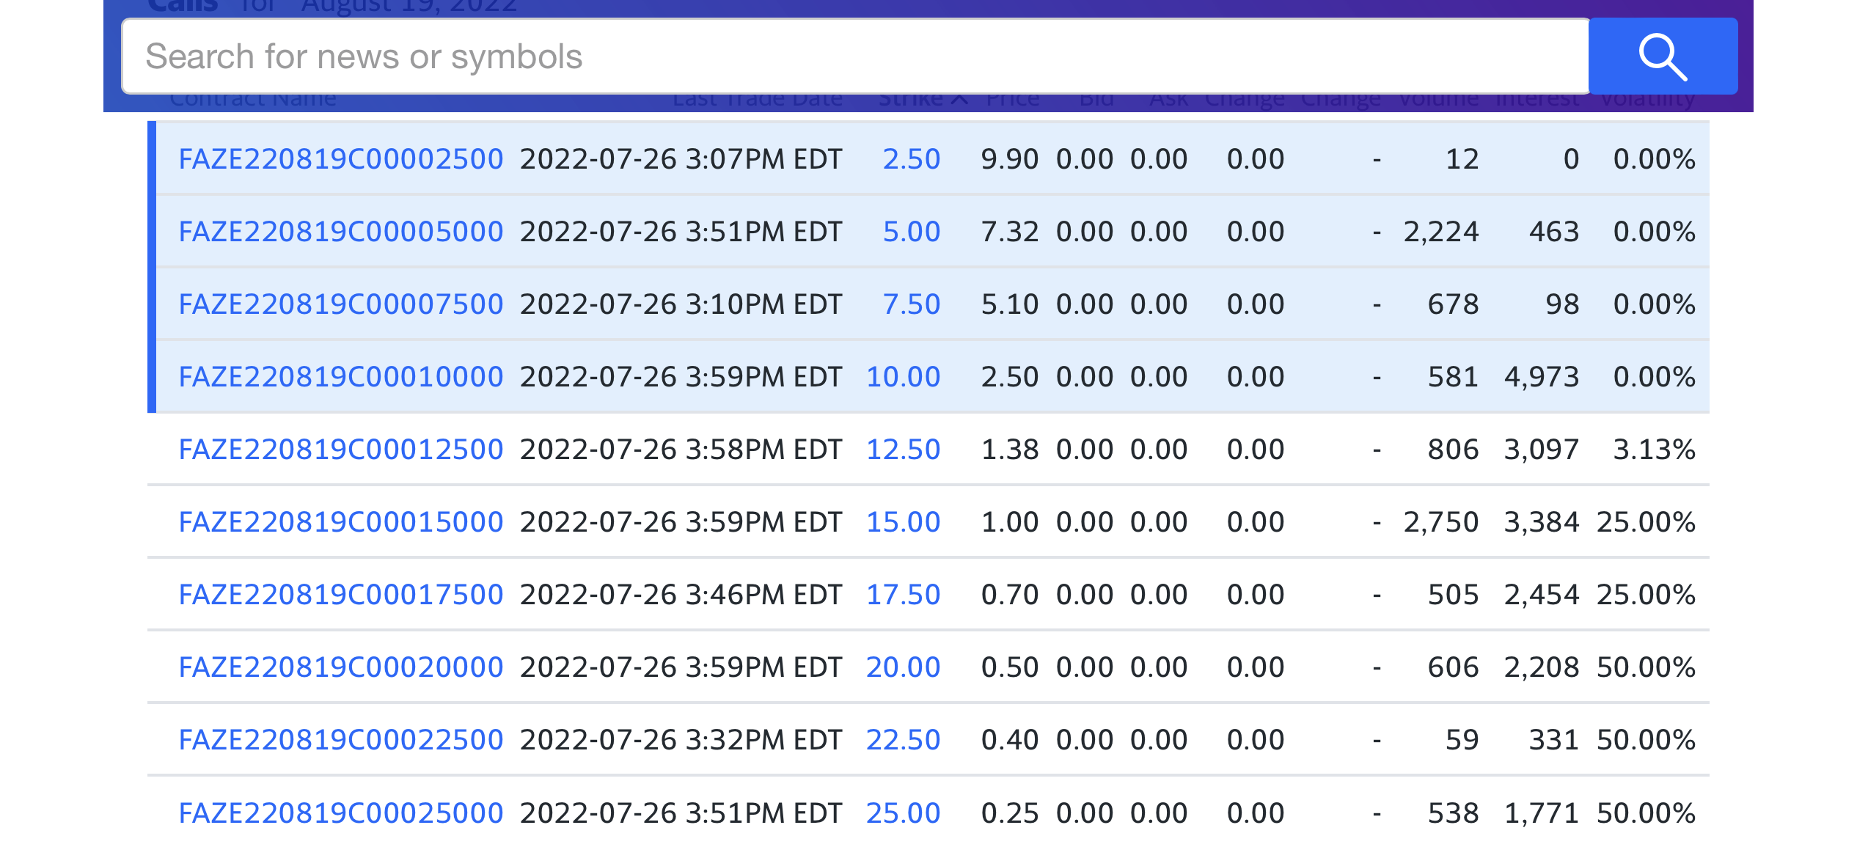Open contract FAZE220819C00010000
Viewport: 1857px width, 858px height.
click(x=341, y=377)
